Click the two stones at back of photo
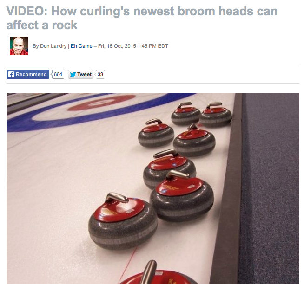The height and width of the screenshot is (284, 304). tap(201, 114)
